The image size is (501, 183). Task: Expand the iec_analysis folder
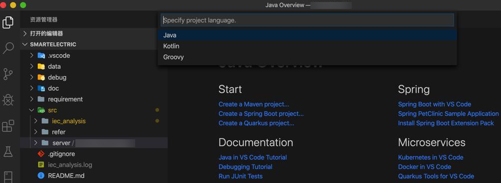pyautogui.click(x=35, y=121)
